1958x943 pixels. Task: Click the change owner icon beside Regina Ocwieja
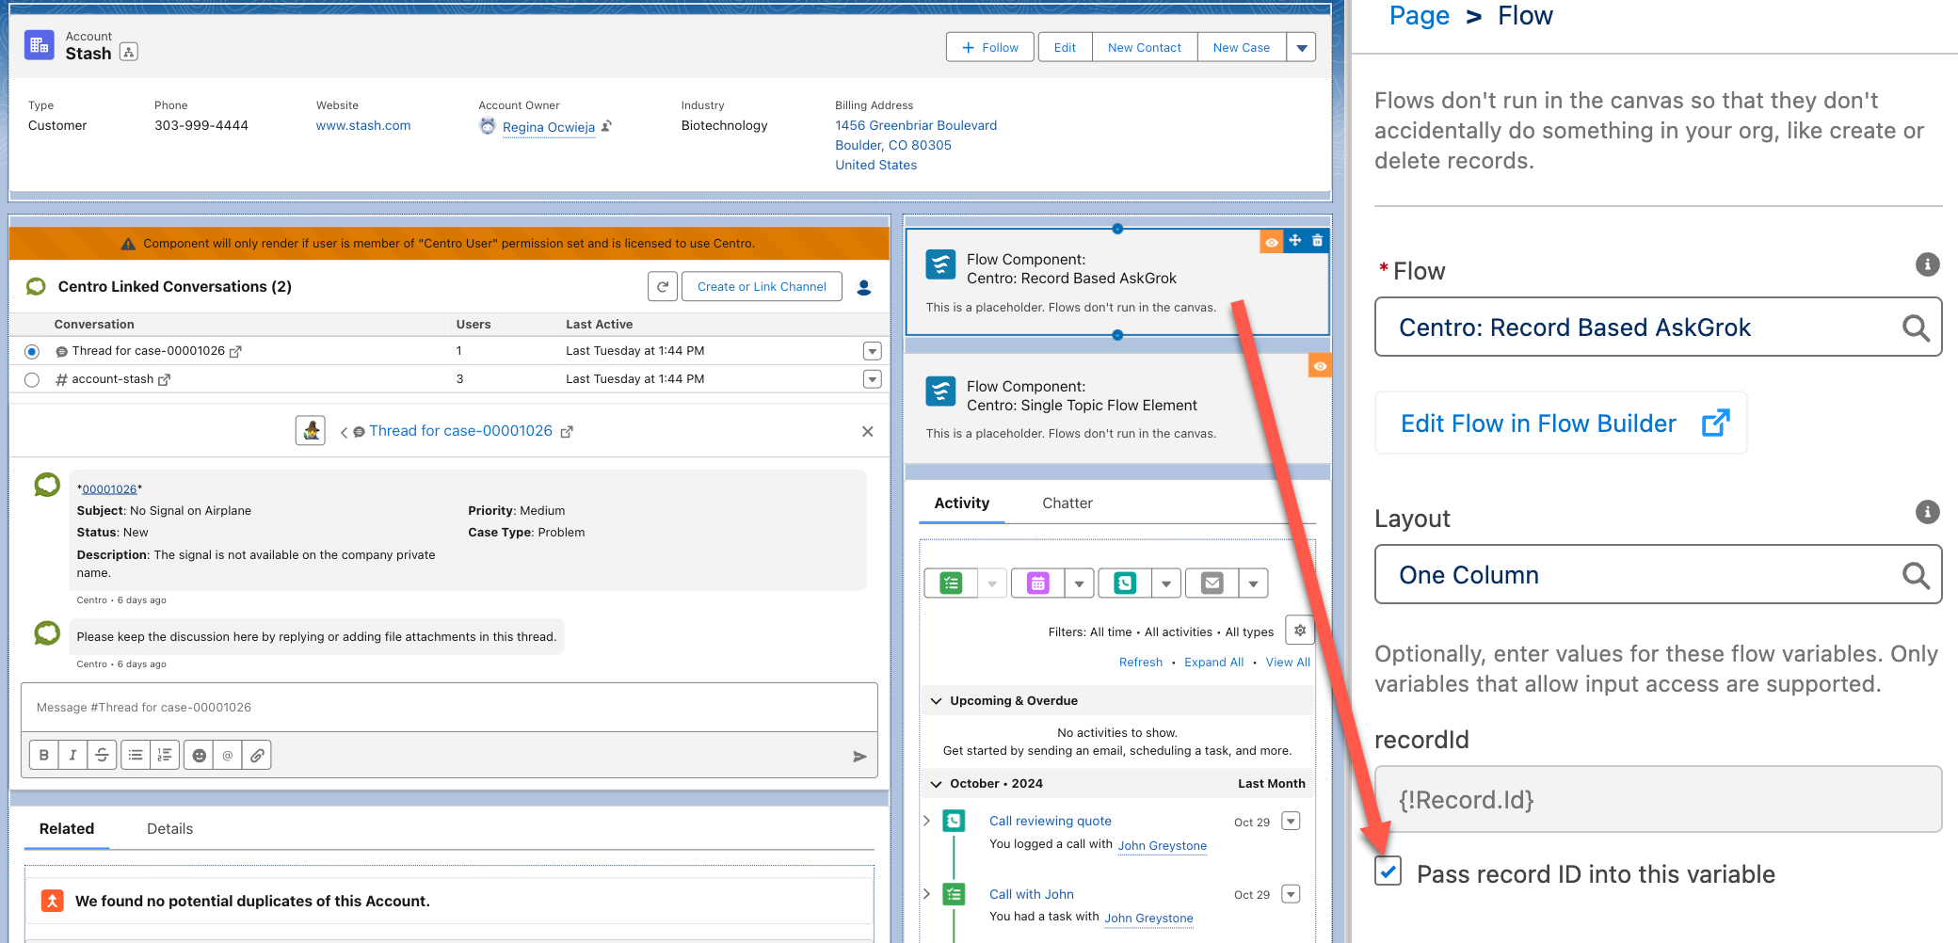[607, 125]
